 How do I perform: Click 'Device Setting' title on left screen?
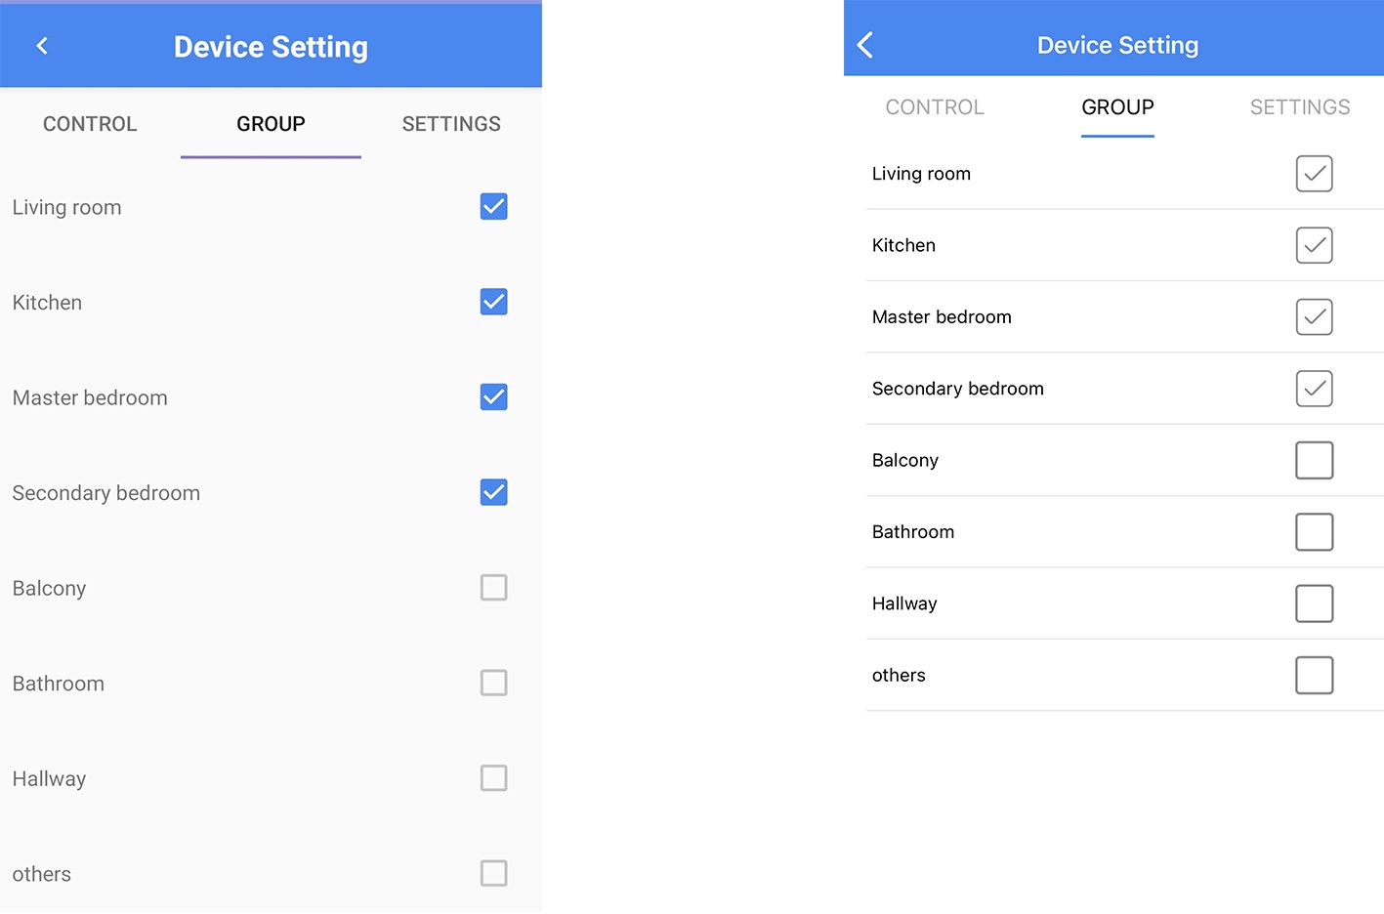pos(271,47)
